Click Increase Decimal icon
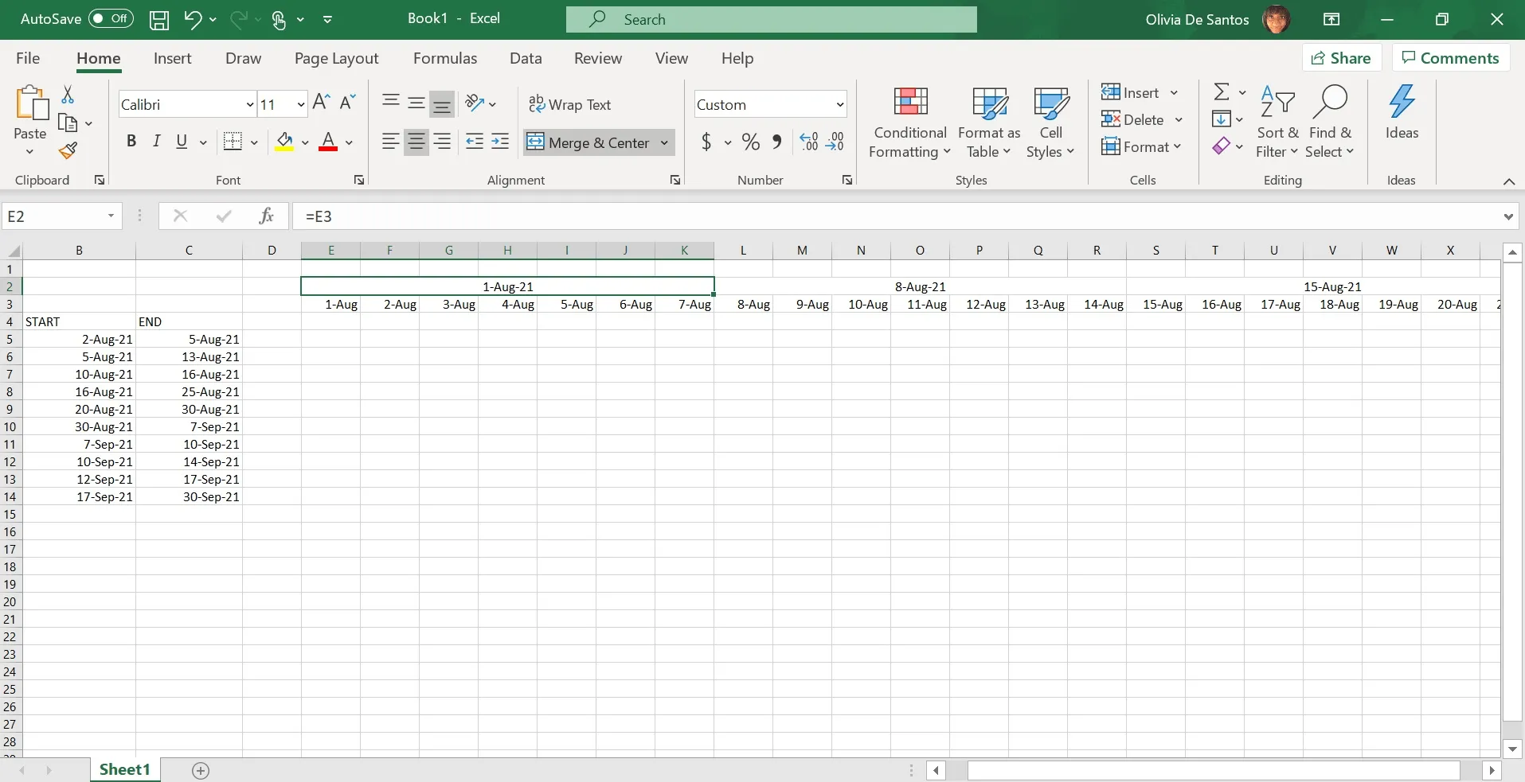This screenshot has width=1525, height=782. [809, 141]
